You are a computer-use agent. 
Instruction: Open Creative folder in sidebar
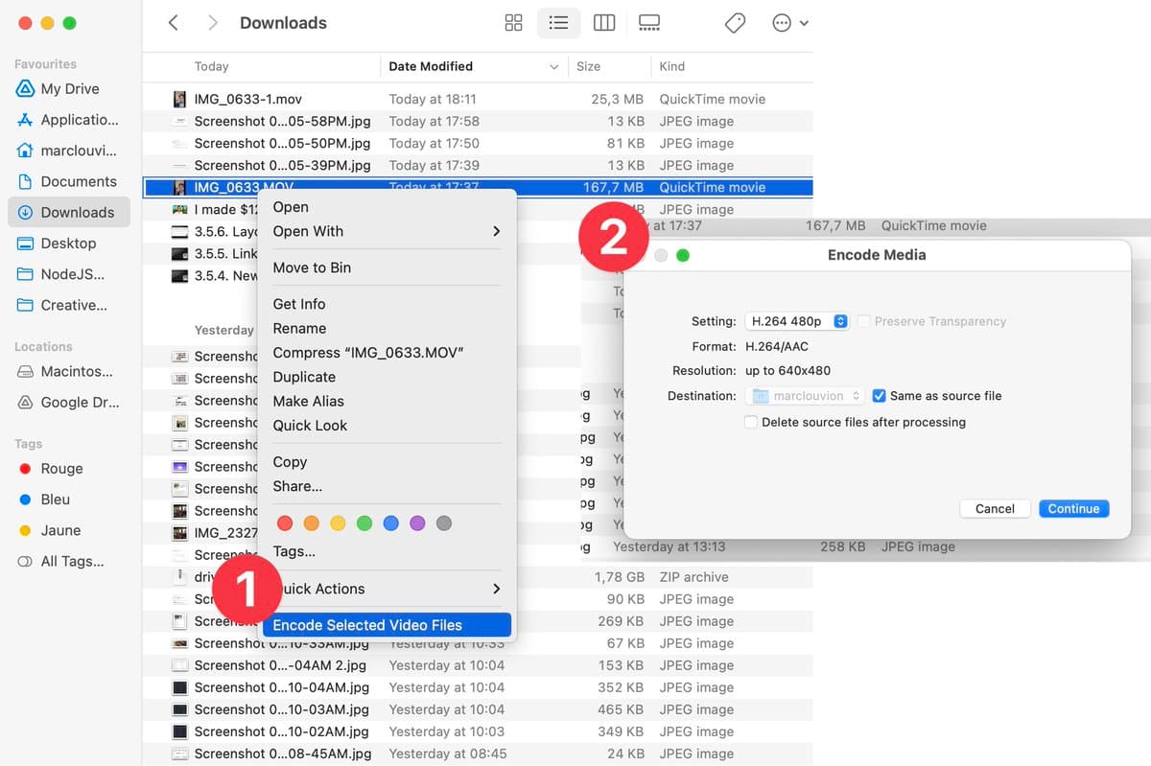click(69, 305)
